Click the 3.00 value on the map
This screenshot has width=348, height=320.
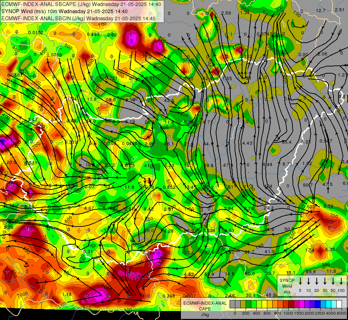coord(303,55)
